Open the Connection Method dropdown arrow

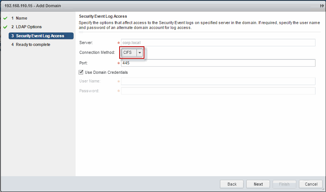pyautogui.click(x=140, y=53)
